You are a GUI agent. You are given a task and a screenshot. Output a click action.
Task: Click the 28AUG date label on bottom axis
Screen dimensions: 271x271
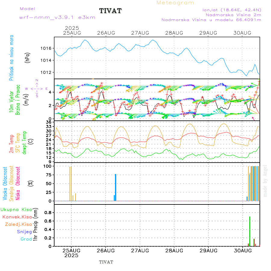click(174, 251)
